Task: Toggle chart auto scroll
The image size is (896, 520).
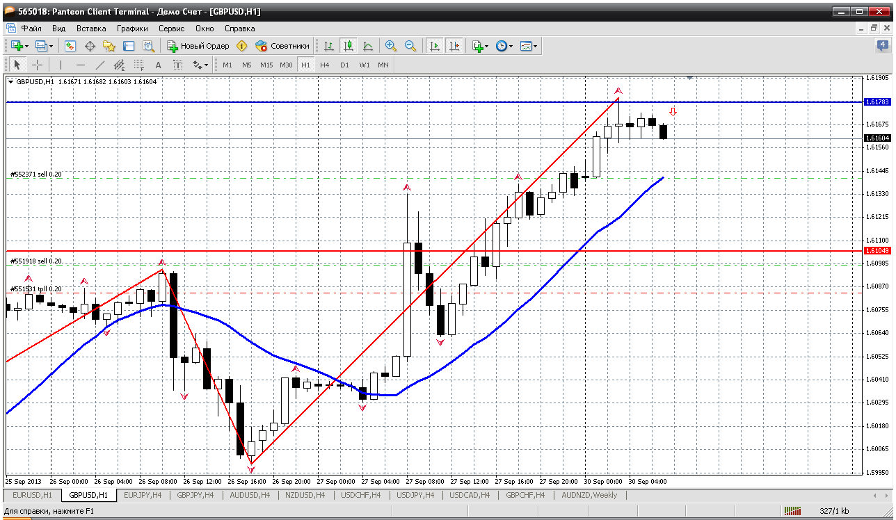Action: coord(435,46)
